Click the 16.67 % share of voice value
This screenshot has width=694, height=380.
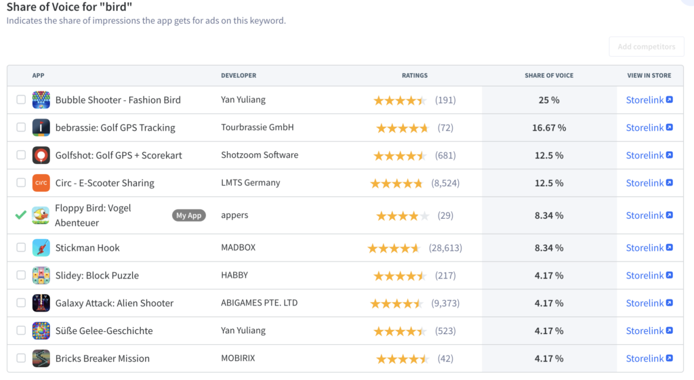coord(549,127)
